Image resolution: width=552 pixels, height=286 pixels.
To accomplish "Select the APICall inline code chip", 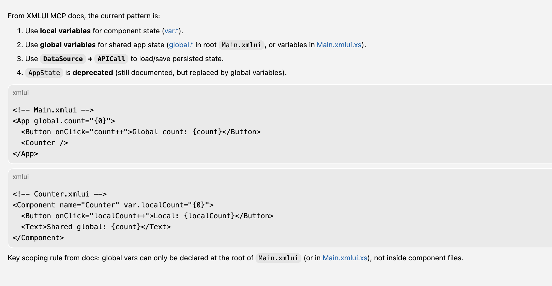I will point(111,59).
